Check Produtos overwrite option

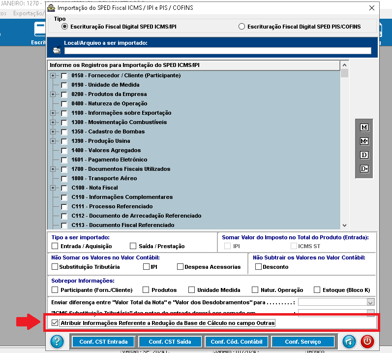[x=146, y=289]
